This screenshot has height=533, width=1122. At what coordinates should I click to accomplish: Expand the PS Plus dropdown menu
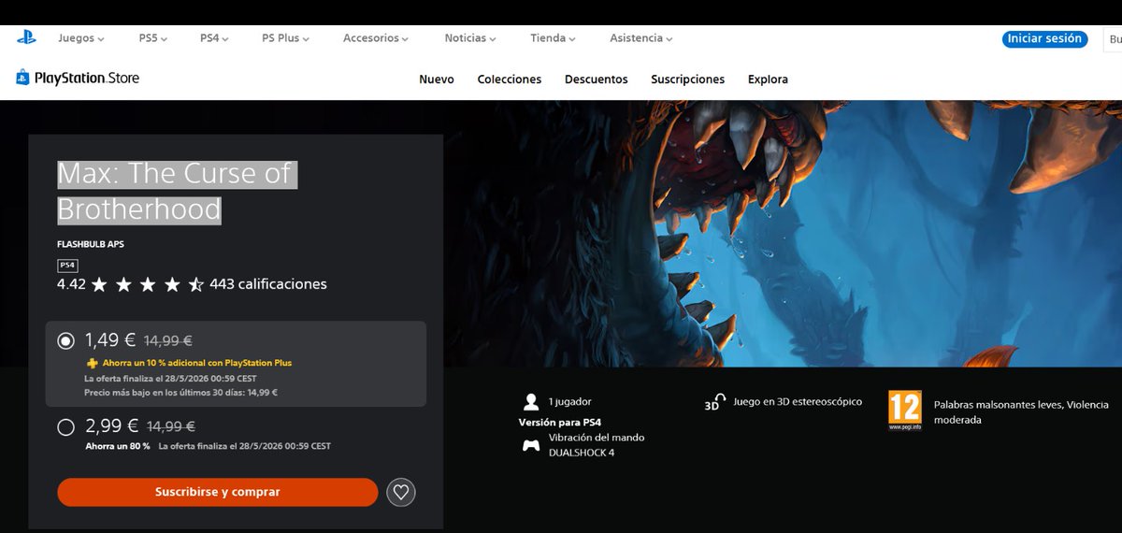285,38
